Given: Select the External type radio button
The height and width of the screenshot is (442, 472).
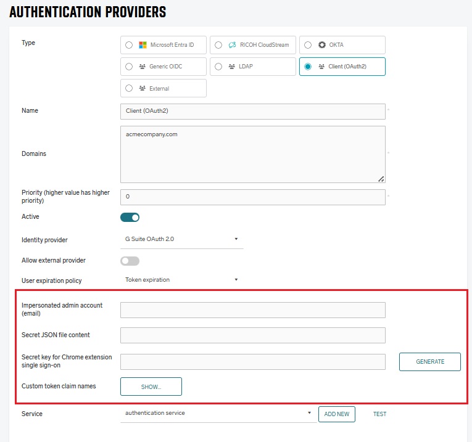Looking at the screenshot, I should click(x=129, y=88).
